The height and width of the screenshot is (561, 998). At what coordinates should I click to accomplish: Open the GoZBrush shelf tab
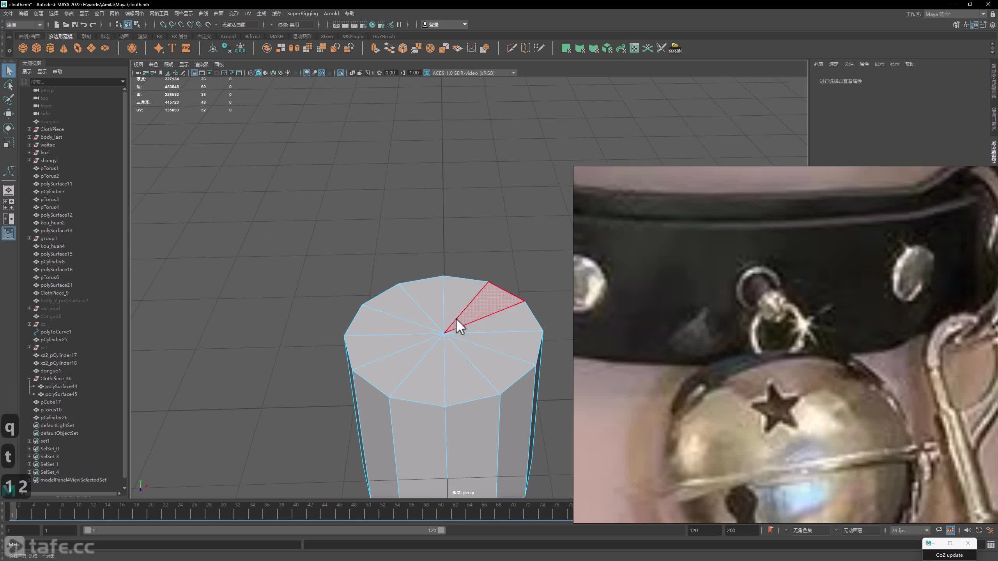tap(383, 36)
